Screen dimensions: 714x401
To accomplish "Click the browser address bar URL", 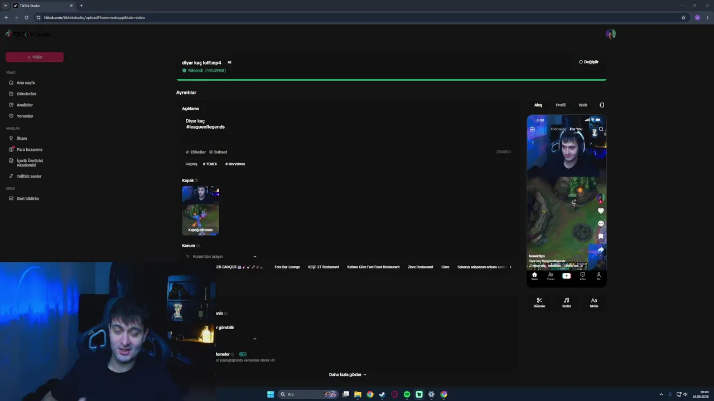I will pos(94,17).
